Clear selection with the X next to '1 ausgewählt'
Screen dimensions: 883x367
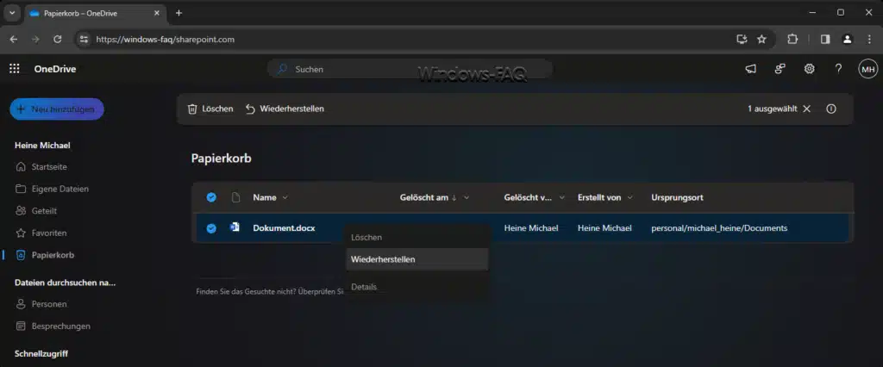click(806, 109)
